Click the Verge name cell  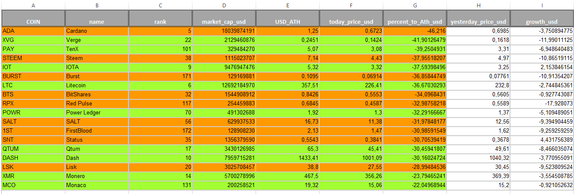[97, 40]
